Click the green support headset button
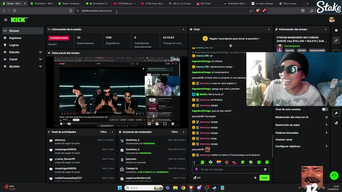342x192 pixels. [x=334, y=175]
